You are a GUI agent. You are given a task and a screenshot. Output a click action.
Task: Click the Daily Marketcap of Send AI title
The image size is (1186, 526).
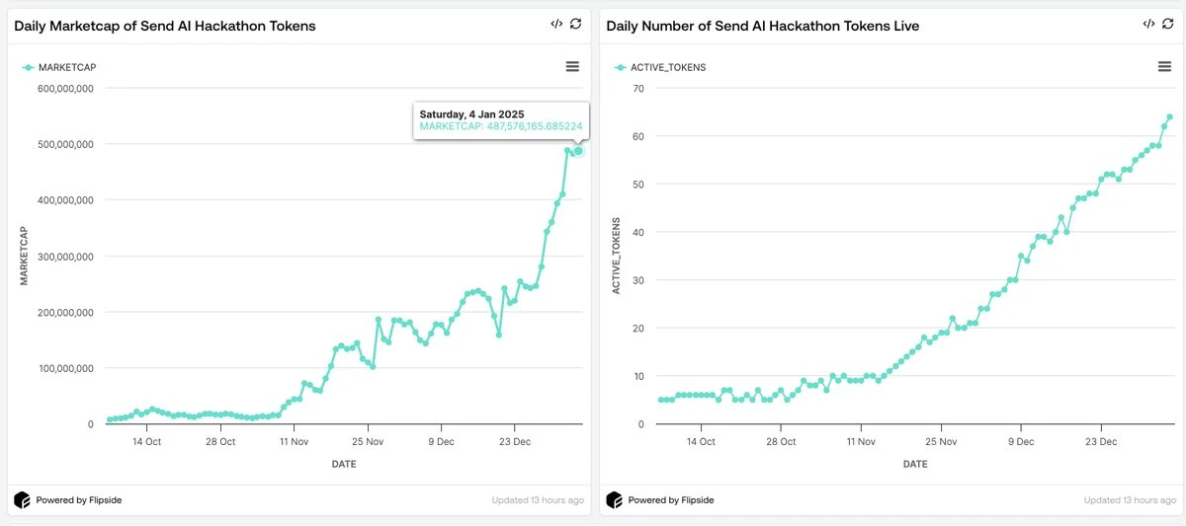165,26
